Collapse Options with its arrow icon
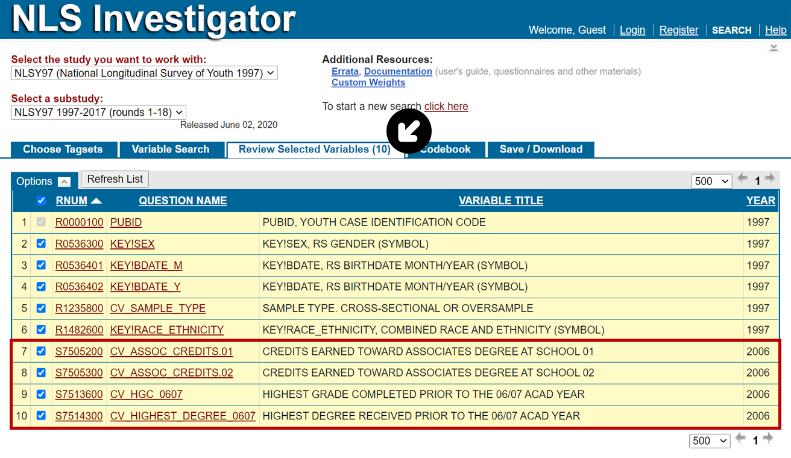 point(64,181)
